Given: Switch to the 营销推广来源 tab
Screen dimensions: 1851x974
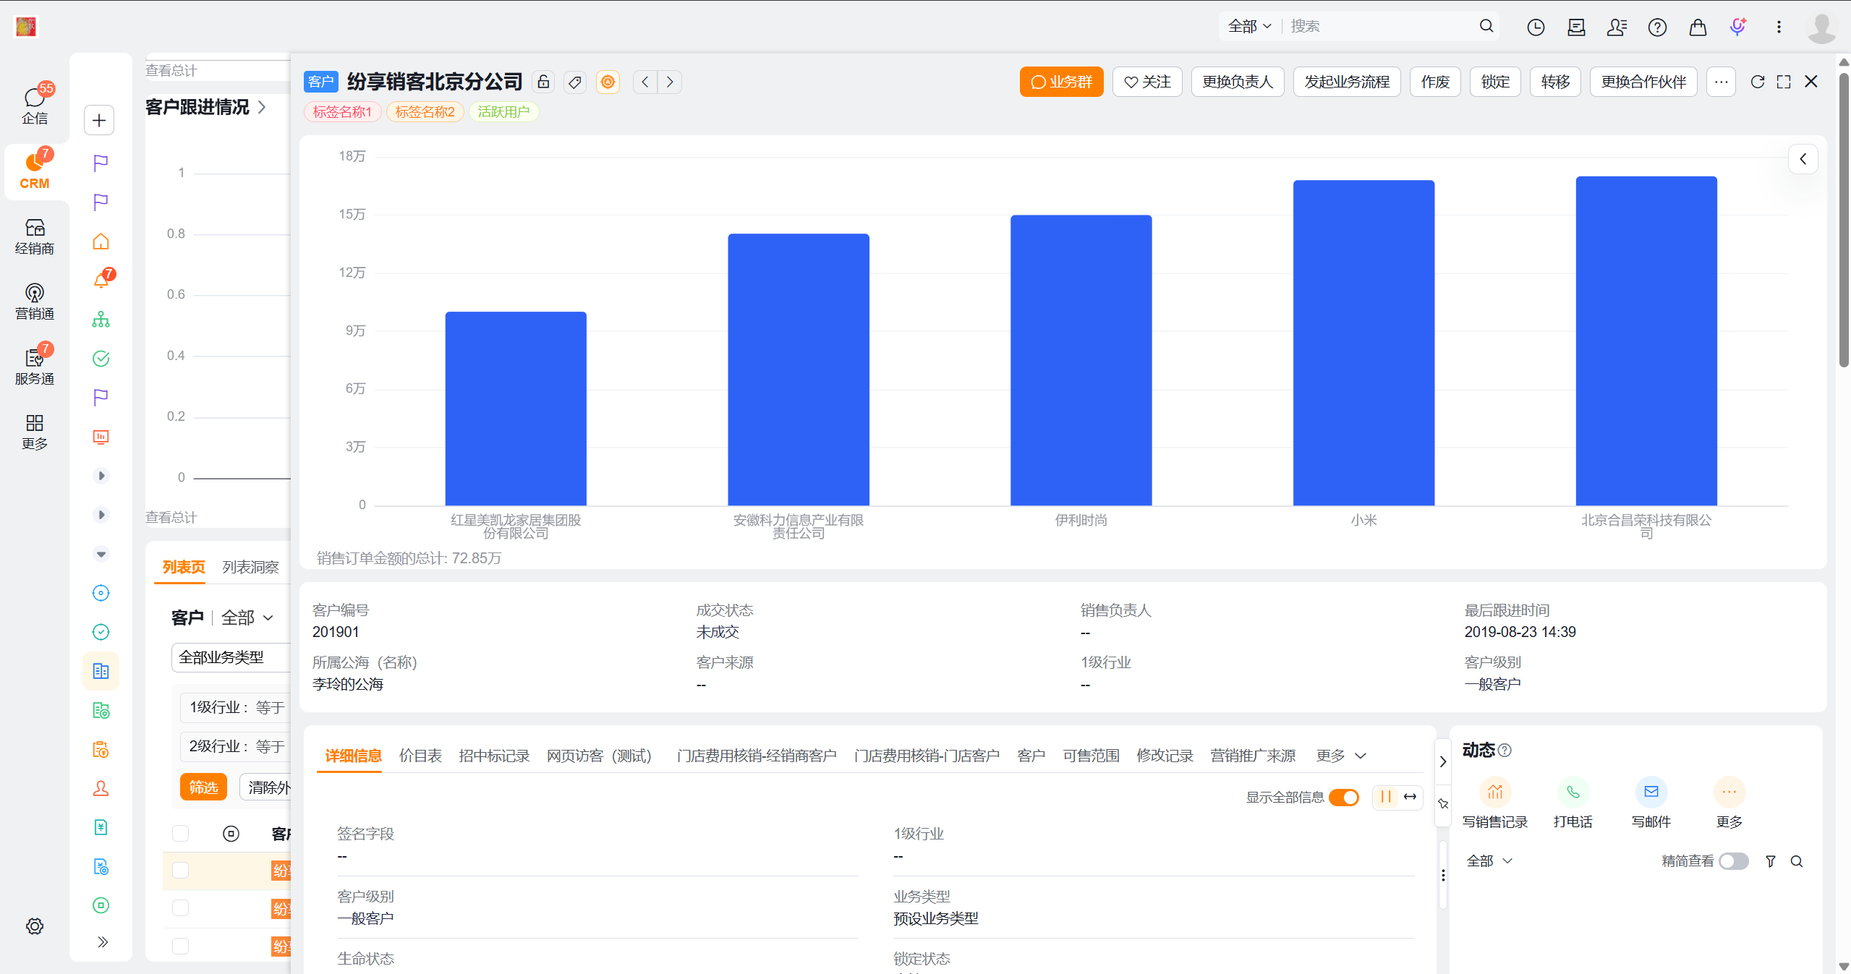Looking at the screenshot, I should click(x=1253, y=756).
